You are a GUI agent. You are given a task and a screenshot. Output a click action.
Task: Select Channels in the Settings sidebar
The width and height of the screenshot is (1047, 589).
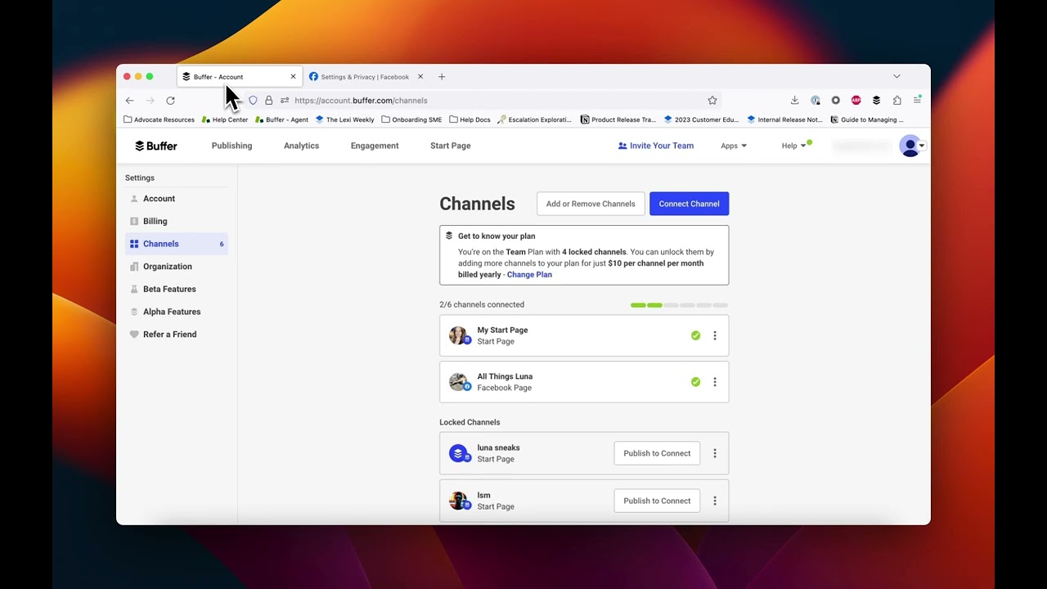pos(177,244)
